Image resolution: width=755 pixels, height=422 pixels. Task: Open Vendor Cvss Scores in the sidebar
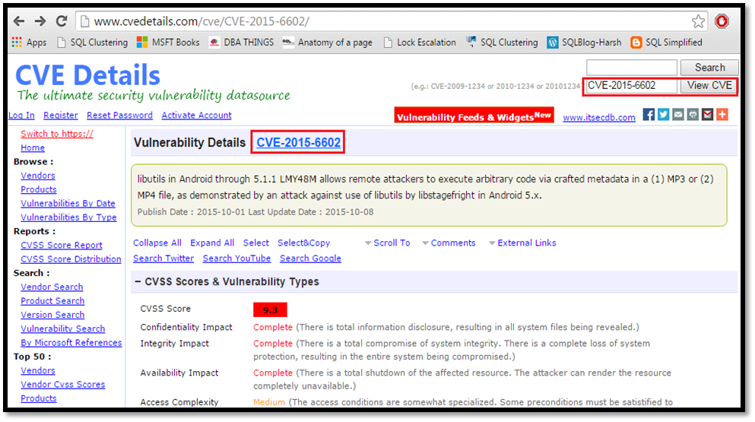coord(63,385)
